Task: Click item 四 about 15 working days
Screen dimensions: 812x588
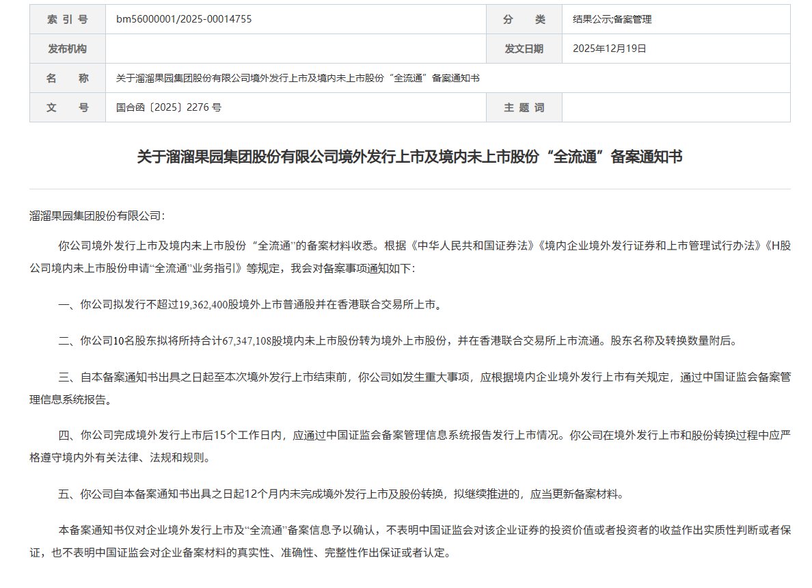Action: tap(410, 446)
